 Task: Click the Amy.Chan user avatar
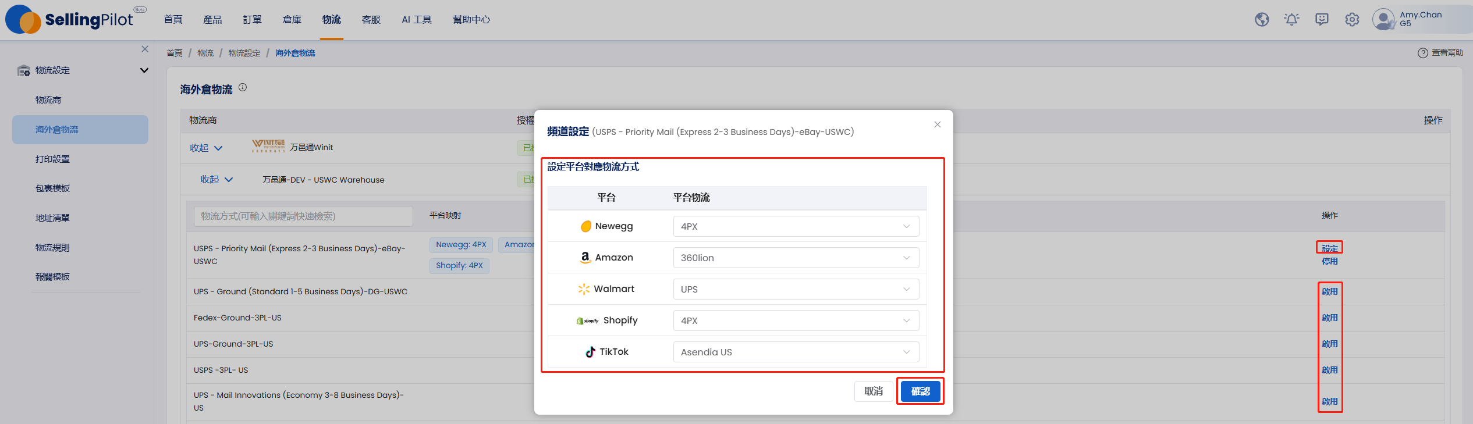click(1383, 19)
